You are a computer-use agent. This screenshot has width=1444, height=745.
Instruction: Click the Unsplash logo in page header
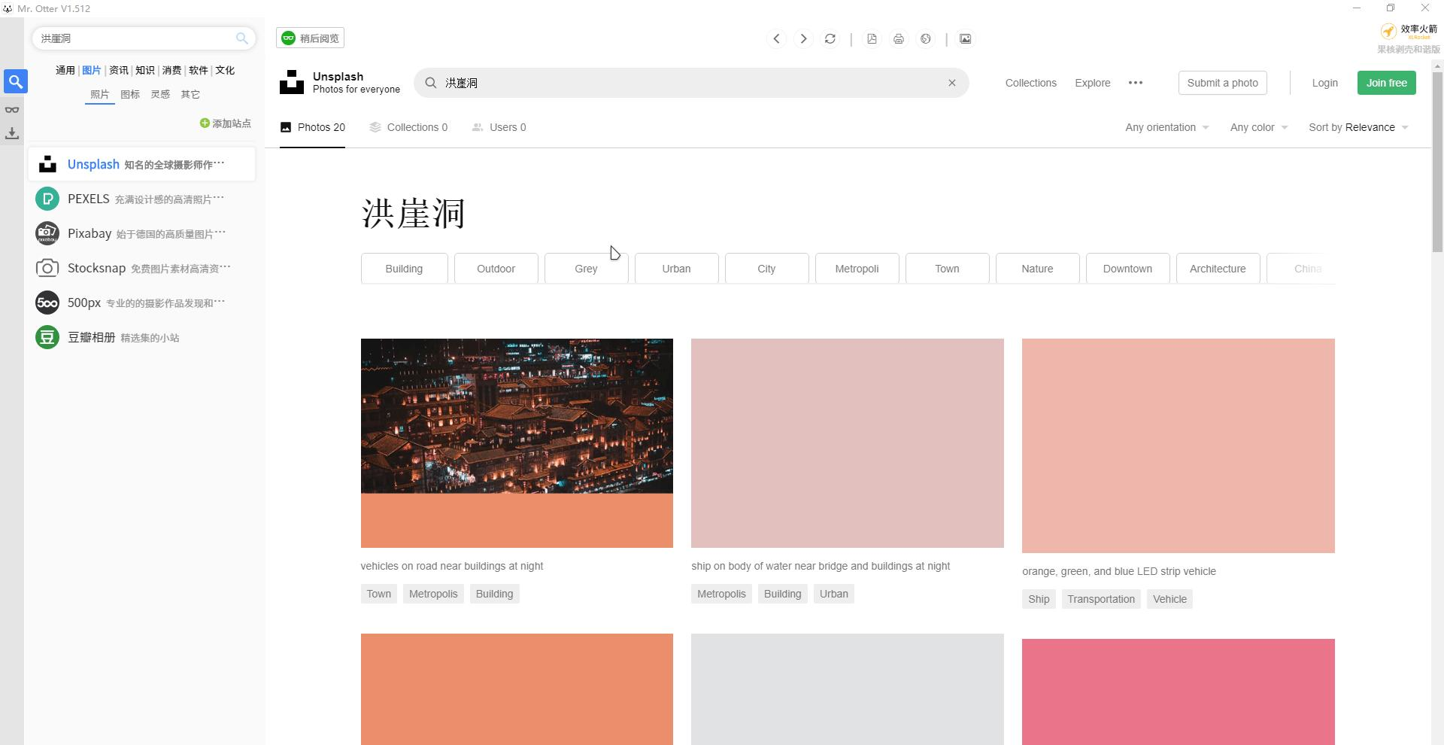292,82
